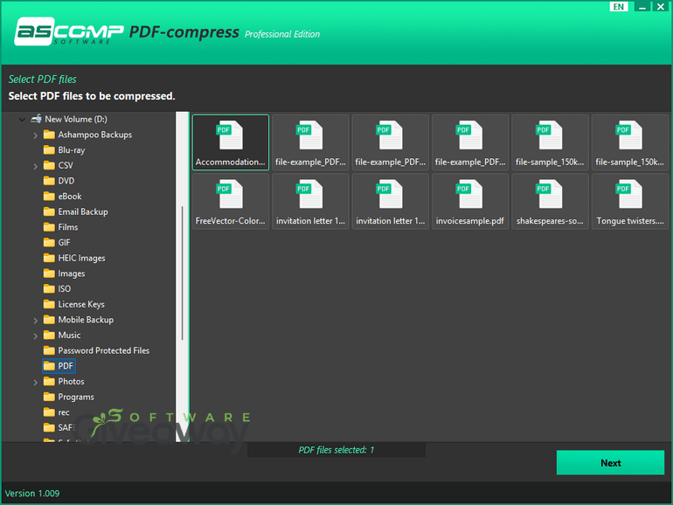Expand the CSV folder tree node
Image resolution: width=673 pixels, height=505 pixels.
click(x=36, y=166)
